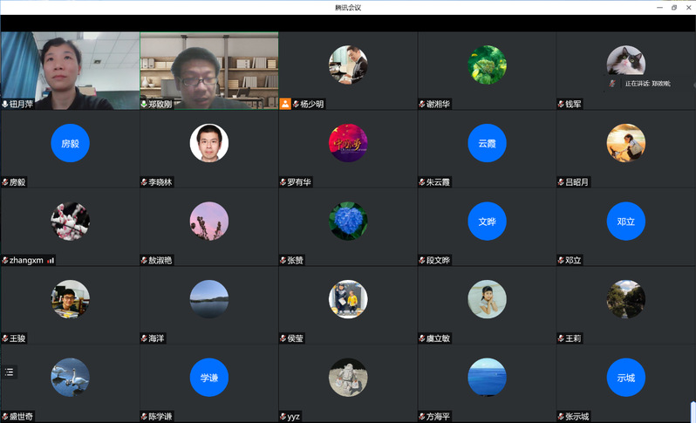Click the muted mic icon beside 张示城
The height and width of the screenshot is (423, 696).
tap(561, 417)
